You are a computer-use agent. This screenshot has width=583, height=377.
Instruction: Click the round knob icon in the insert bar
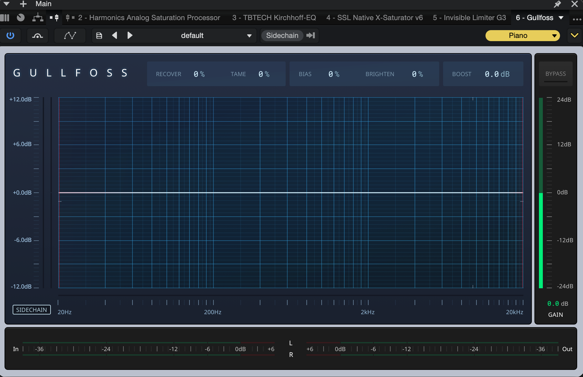click(x=21, y=17)
